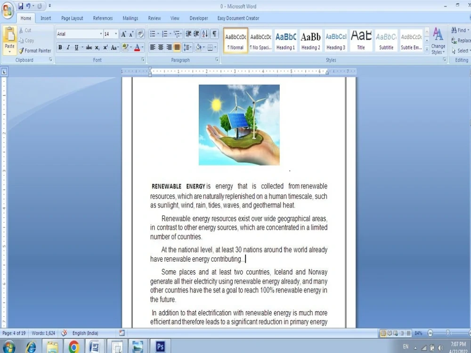The image size is (471, 353).
Task: Click the Words: 1,624 status indicator
Action: point(43,333)
